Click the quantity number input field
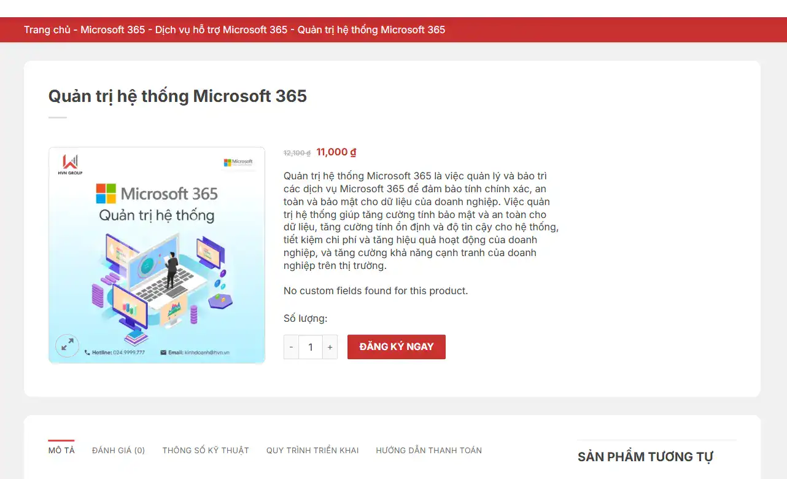The image size is (787, 479). (x=310, y=347)
